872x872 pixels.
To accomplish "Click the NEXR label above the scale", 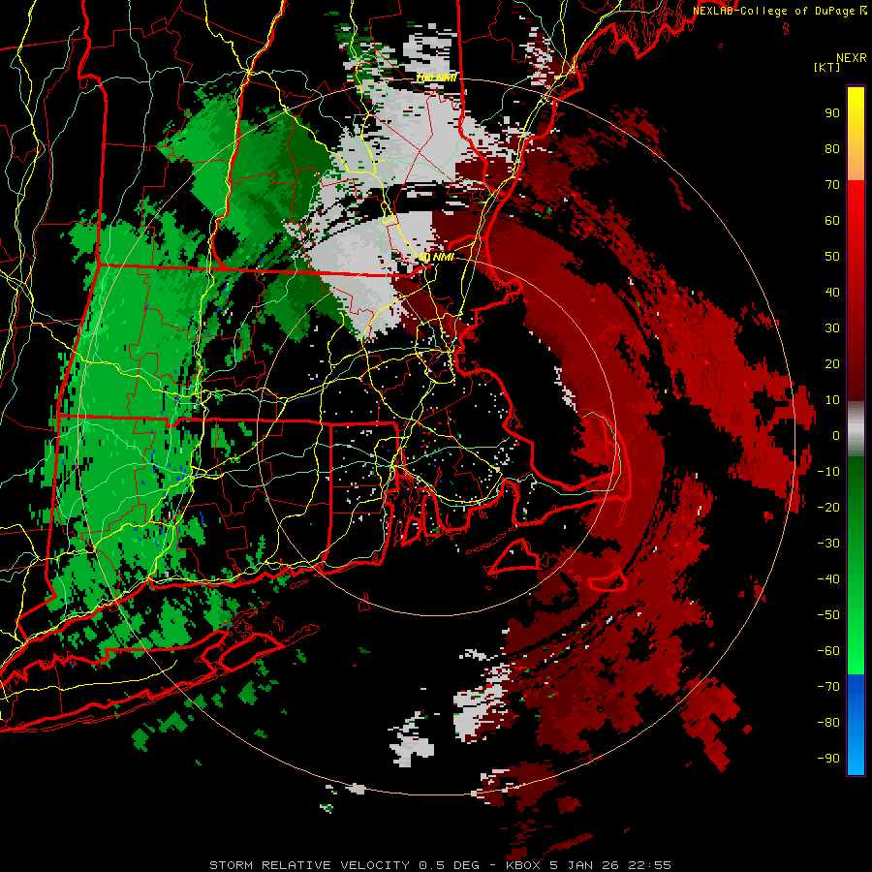I will (x=852, y=58).
